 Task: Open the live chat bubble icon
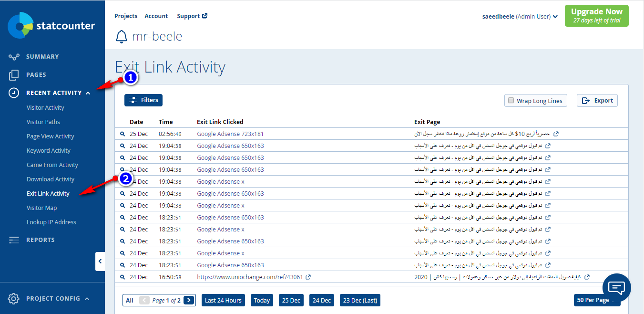617,288
